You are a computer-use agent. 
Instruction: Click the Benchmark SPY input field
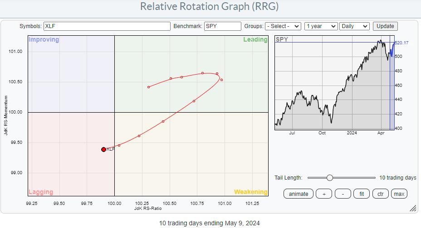[x=222, y=26]
